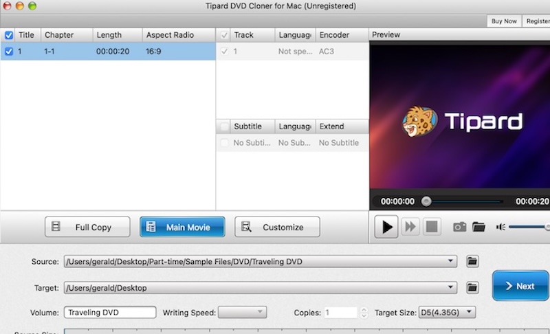Stop preview playback
550x334 pixels.
430,227
